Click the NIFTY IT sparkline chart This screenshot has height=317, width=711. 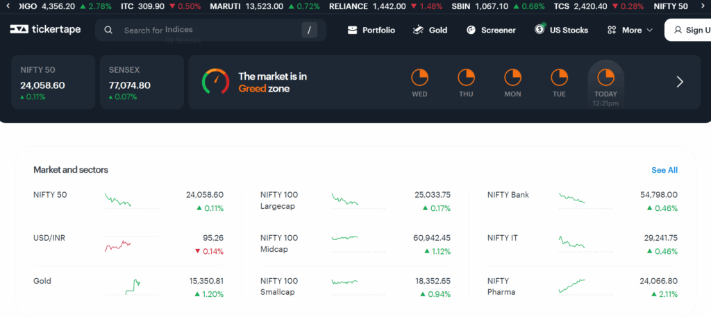[585, 244]
